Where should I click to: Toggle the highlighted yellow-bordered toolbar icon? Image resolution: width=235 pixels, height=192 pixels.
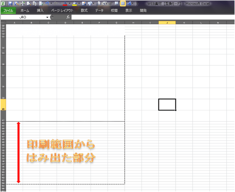point(123,3)
